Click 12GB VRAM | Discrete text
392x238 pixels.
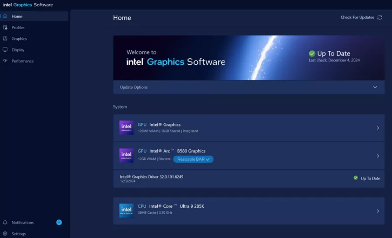point(154,159)
